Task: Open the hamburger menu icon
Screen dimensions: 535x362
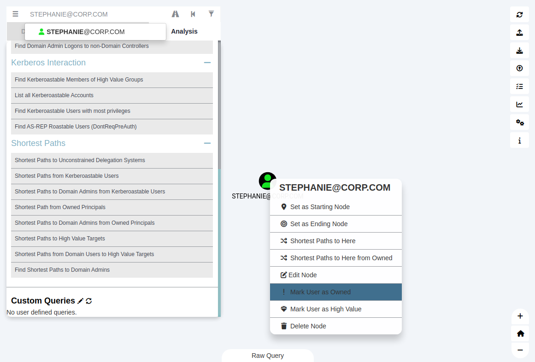Action: tap(16, 14)
